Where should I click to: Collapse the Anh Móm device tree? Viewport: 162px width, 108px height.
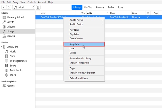point(1,47)
